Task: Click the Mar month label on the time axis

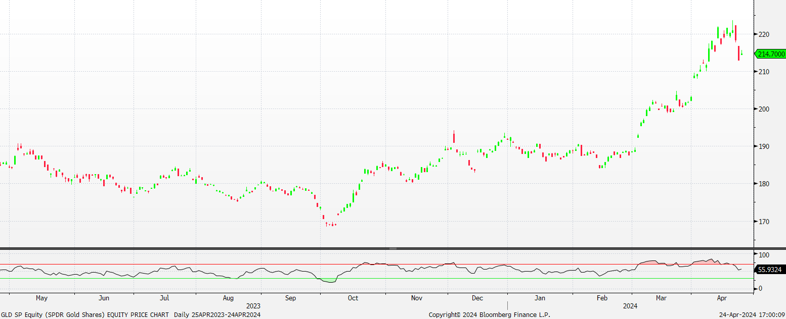Action: click(661, 298)
